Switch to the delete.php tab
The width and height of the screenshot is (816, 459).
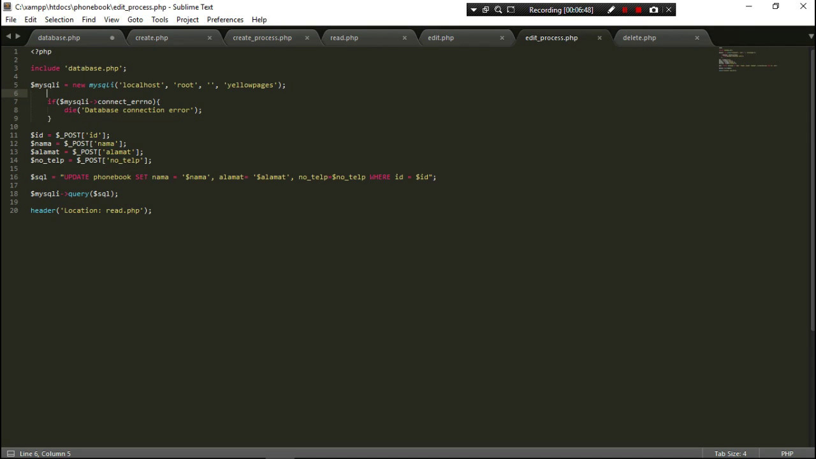639,38
